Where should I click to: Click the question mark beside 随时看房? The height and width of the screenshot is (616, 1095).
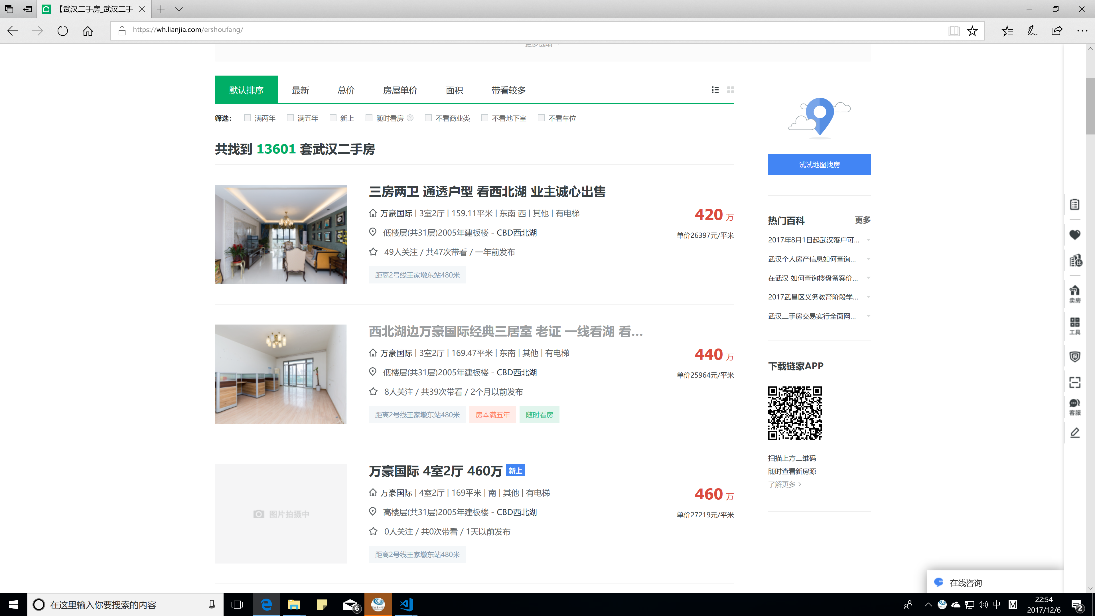pyautogui.click(x=410, y=118)
